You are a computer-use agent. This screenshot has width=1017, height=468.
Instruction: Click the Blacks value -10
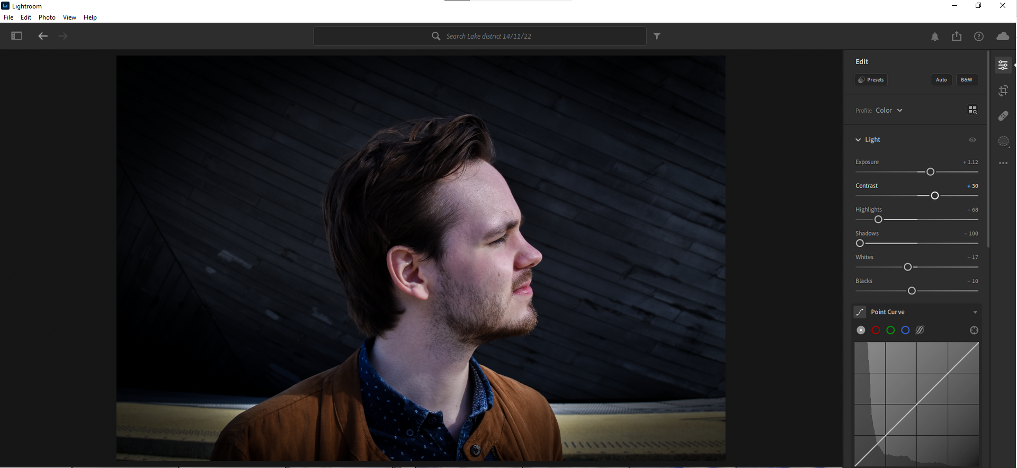(x=973, y=281)
